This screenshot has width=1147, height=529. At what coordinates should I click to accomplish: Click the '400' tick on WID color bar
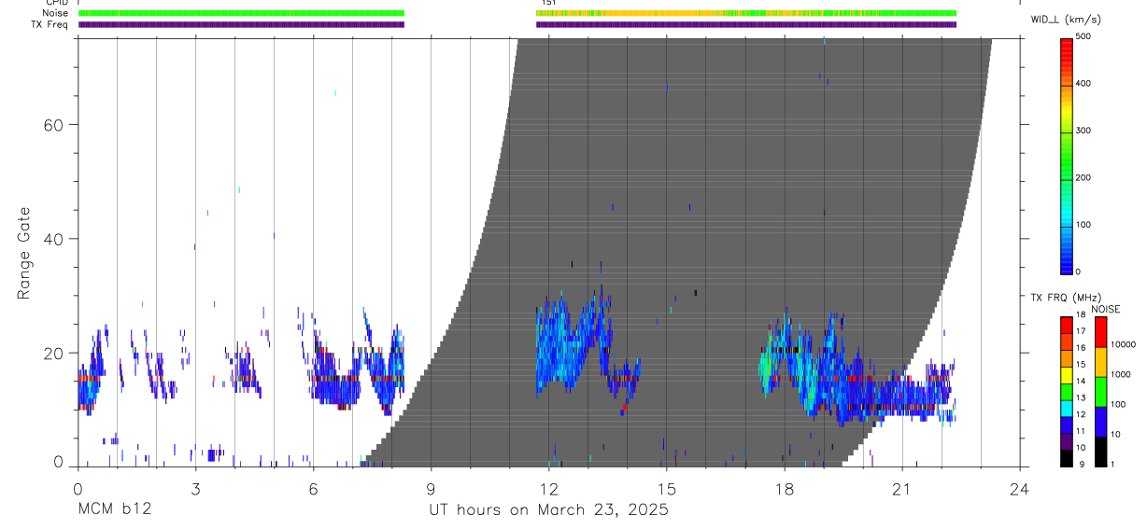point(1083,84)
